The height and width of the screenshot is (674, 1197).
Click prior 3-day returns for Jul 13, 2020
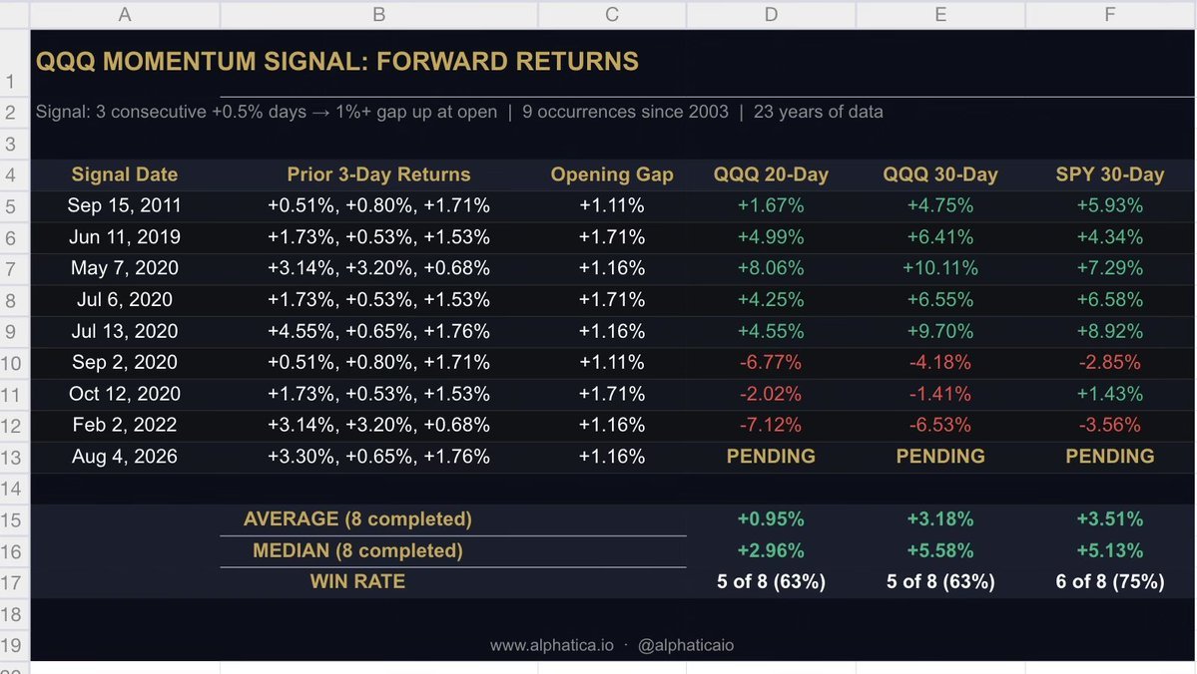(378, 332)
